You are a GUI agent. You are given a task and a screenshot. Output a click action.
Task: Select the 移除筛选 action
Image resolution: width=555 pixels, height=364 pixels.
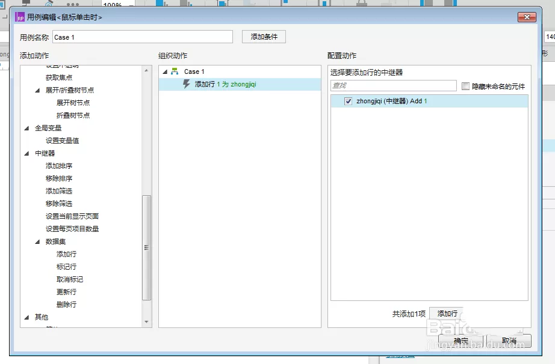(x=59, y=204)
